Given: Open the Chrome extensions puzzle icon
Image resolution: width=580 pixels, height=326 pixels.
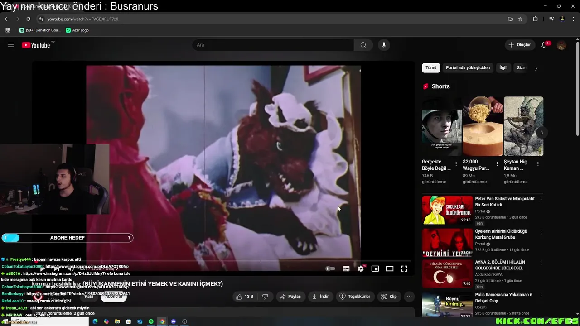Looking at the screenshot, I should [535, 19].
